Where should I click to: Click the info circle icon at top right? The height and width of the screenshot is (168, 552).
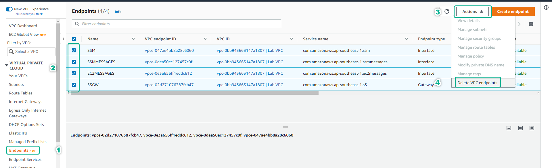tap(546, 7)
